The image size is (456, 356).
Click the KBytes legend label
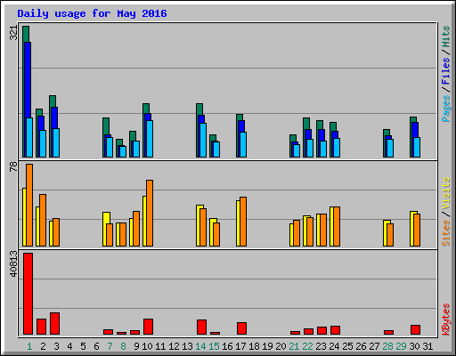click(x=446, y=320)
